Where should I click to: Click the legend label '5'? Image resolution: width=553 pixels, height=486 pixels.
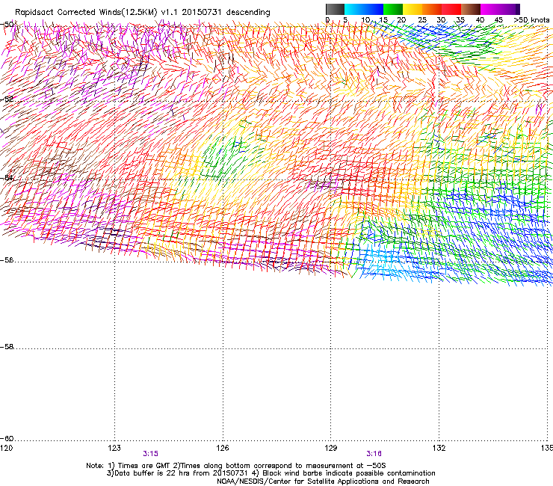[x=345, y=20]
